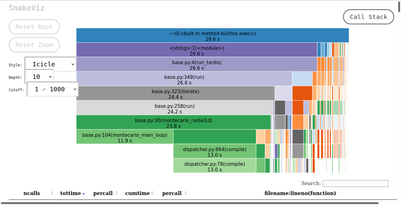Sort by cumtime column header
Screen dimensions: 401x205
tap(137, 193)
